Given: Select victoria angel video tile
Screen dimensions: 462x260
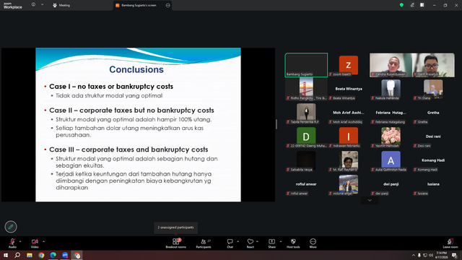Looking at the screenshot, I should tap(349, 184).
